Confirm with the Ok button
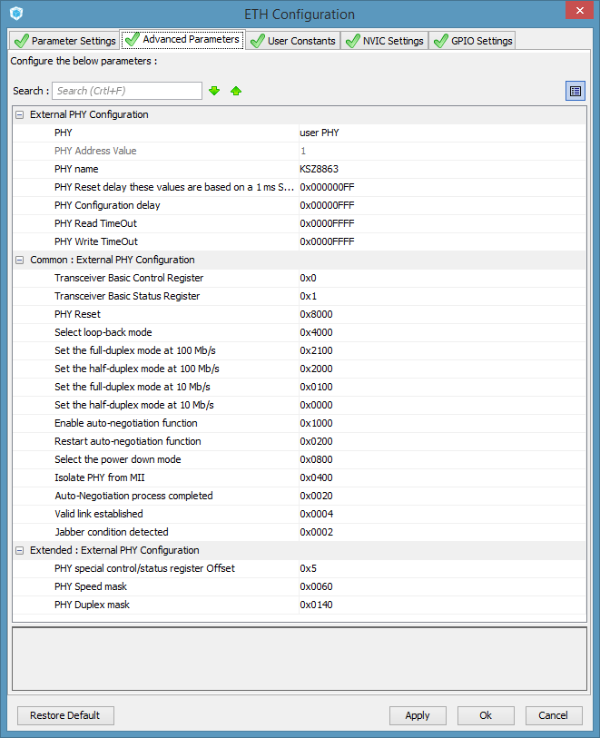 pos(486,715)
